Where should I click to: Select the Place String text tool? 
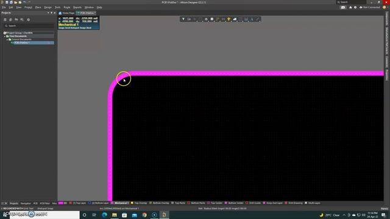[x=252, y=19]
